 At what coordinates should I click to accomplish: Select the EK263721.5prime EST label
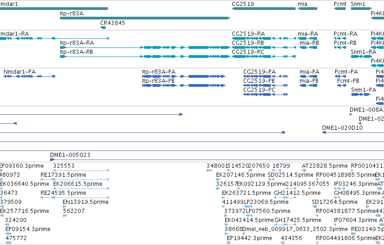pos(246,193)
